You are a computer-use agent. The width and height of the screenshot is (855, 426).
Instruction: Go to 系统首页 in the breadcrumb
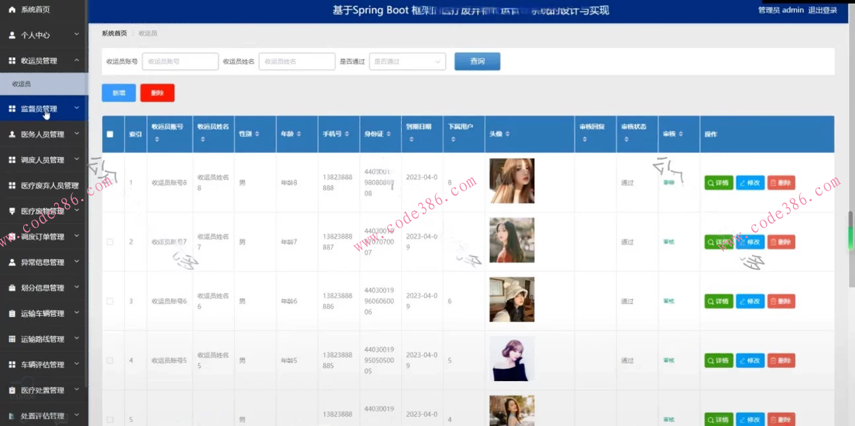point(114,33)
